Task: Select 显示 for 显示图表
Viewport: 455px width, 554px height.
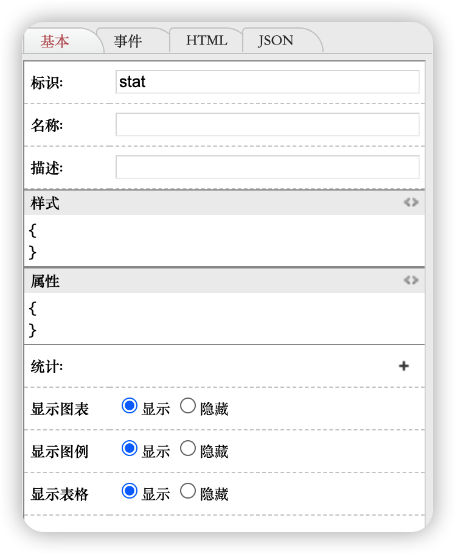Action: (x=130, y=406)
